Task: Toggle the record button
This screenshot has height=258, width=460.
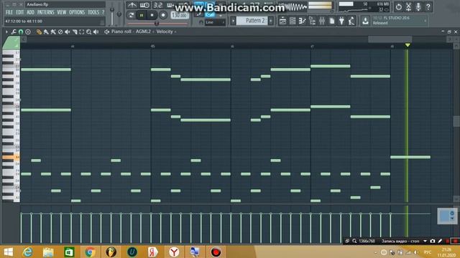Action: click(x=163, y=15)
